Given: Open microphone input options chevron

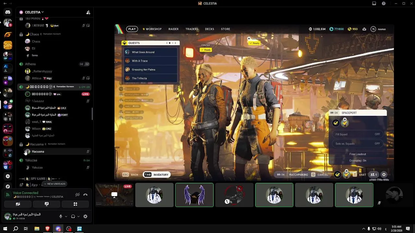Looking at the screenshot, I should coord(66,216).
